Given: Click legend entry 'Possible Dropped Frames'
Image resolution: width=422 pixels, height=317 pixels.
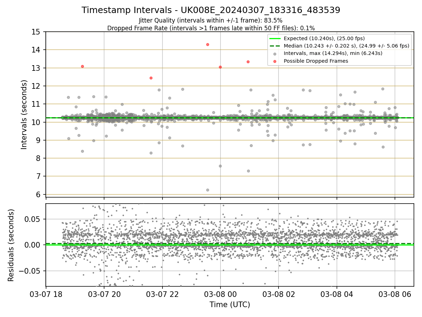Looking at the screenshot, I should (x=316, y=61).
